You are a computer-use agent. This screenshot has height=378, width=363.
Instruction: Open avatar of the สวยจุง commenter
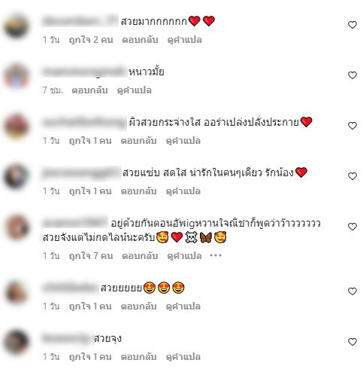[x=17, y=343]
